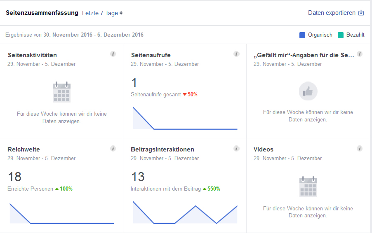Viewport: 372px width, 233px height.
Task: Open the Seitenaufrufe card title
Action: point(151,55)
